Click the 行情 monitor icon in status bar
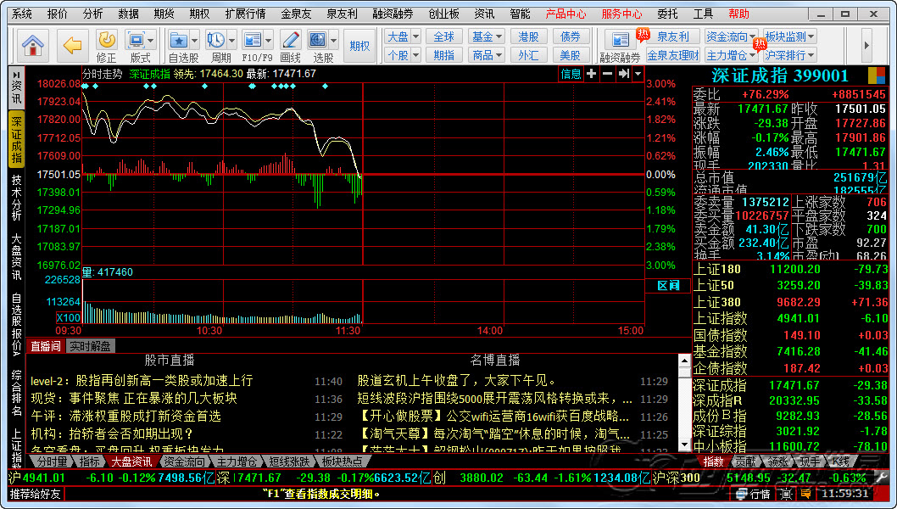Viewport: 897px width, 509px height. coord(754,494)
